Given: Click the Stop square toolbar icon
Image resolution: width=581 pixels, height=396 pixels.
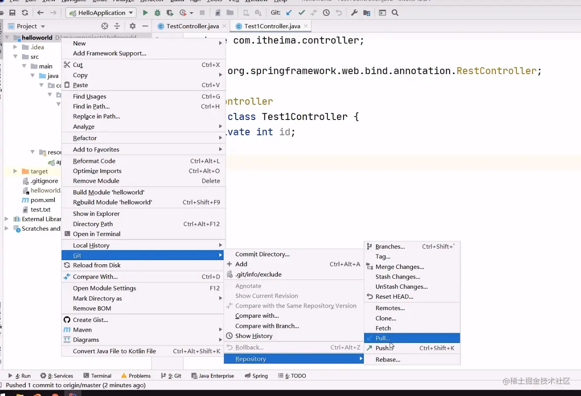Looking at the screenshot, I should 202,13.
